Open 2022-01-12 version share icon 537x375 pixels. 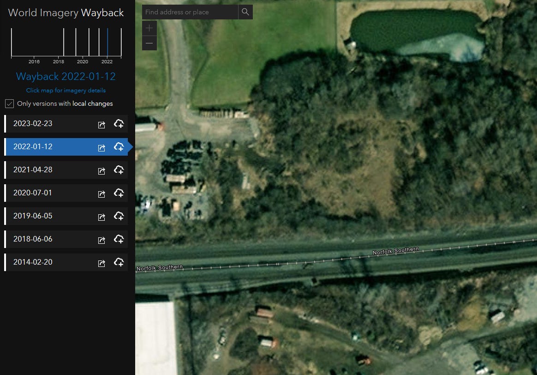coord(101,148)
